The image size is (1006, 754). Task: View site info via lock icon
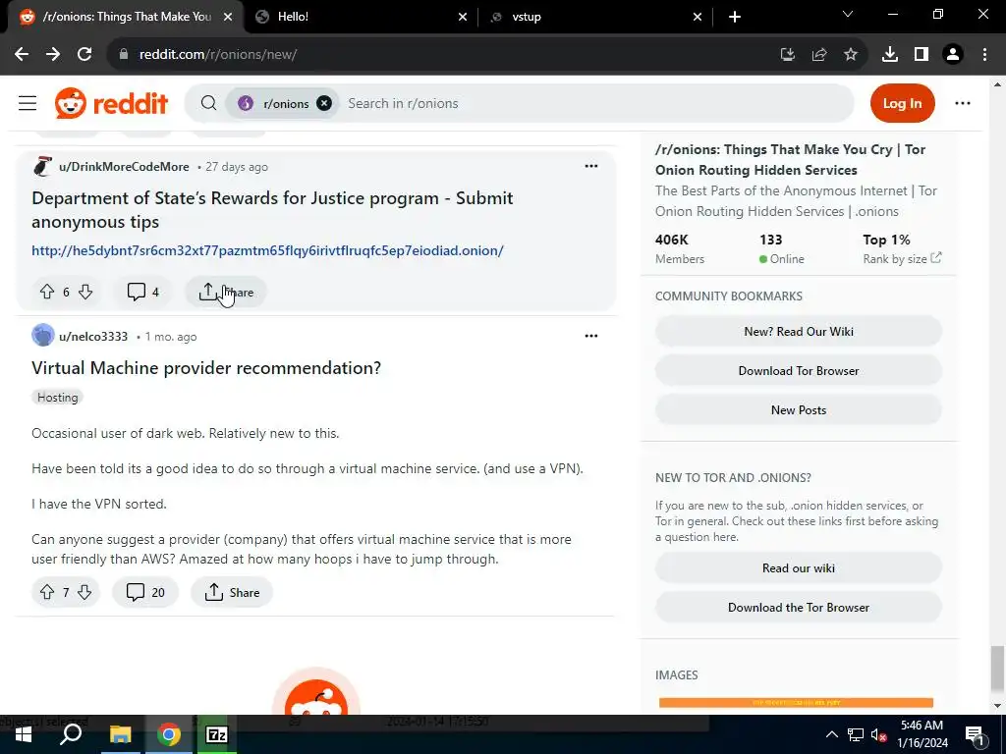(x=123, y=55)
